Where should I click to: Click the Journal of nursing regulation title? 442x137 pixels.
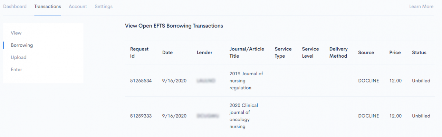[x=246, y=81]
